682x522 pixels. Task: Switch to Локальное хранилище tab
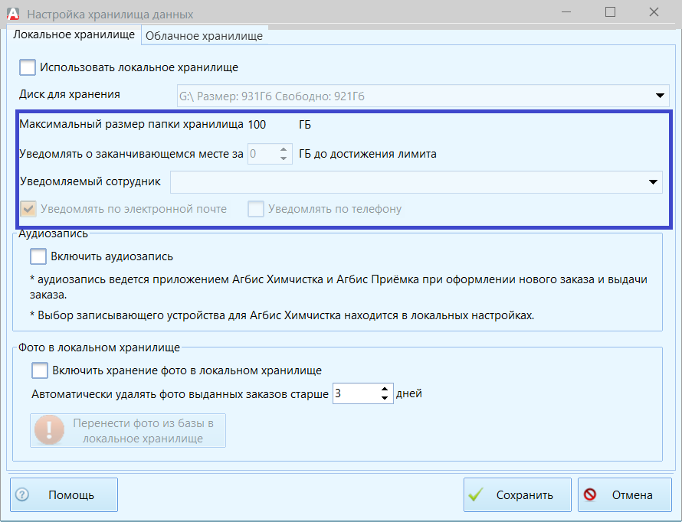[74, 34]
